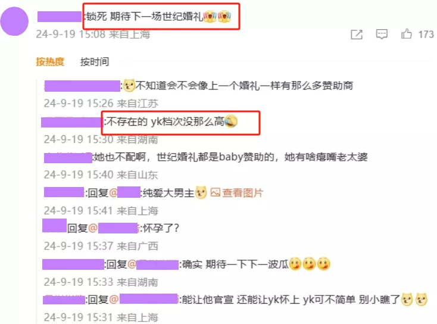Viewport: 437px width, 324px height.
Task: Click the mentioned user in 纯爱大男主 reply
Action: coord(129,192)
